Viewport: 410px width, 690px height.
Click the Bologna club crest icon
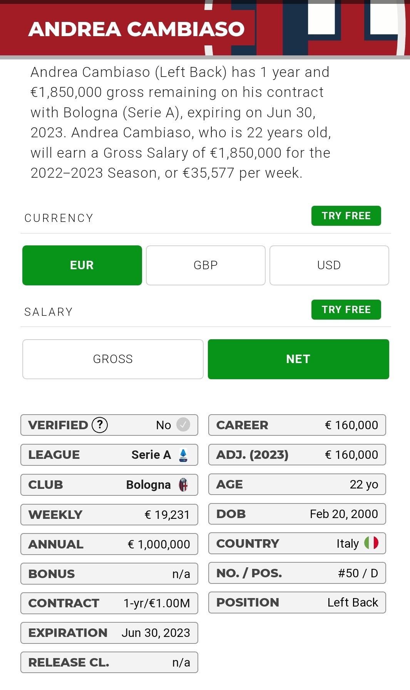pyautogui.click(x=183, y=485)
